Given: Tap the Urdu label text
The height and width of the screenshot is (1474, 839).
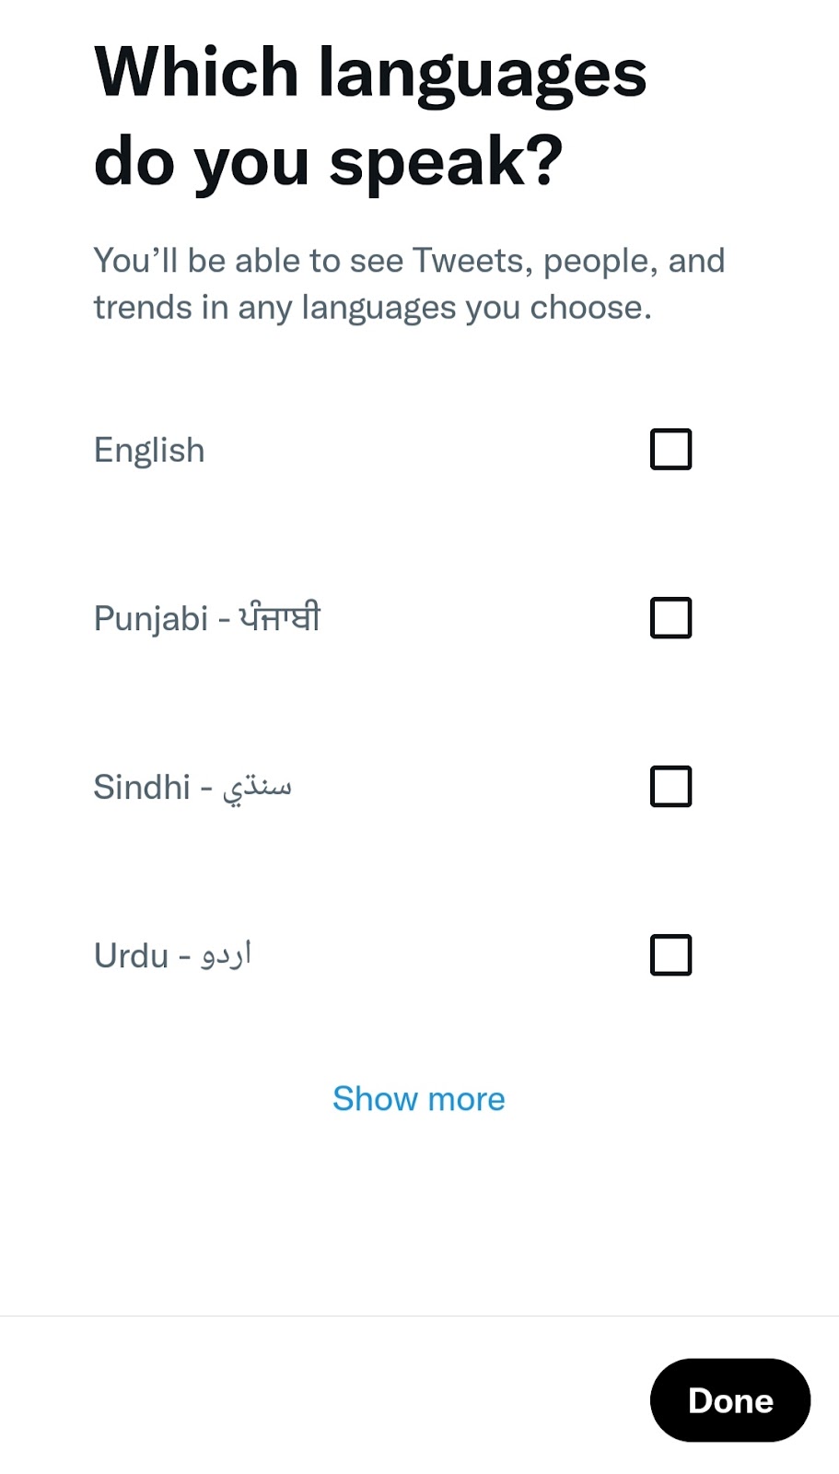Looking at the screenshot, I should [131, 956].
